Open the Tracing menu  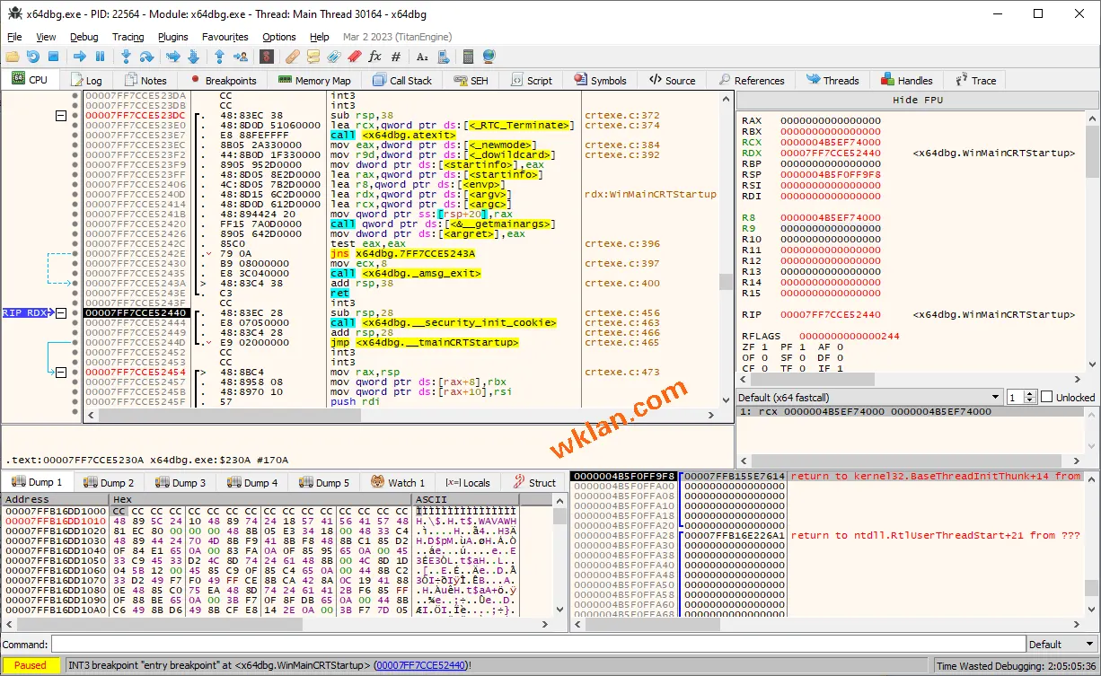coord(128,37)
